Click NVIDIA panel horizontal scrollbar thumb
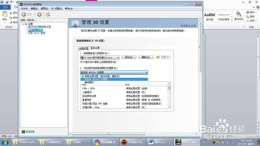 tap(108, 134)
